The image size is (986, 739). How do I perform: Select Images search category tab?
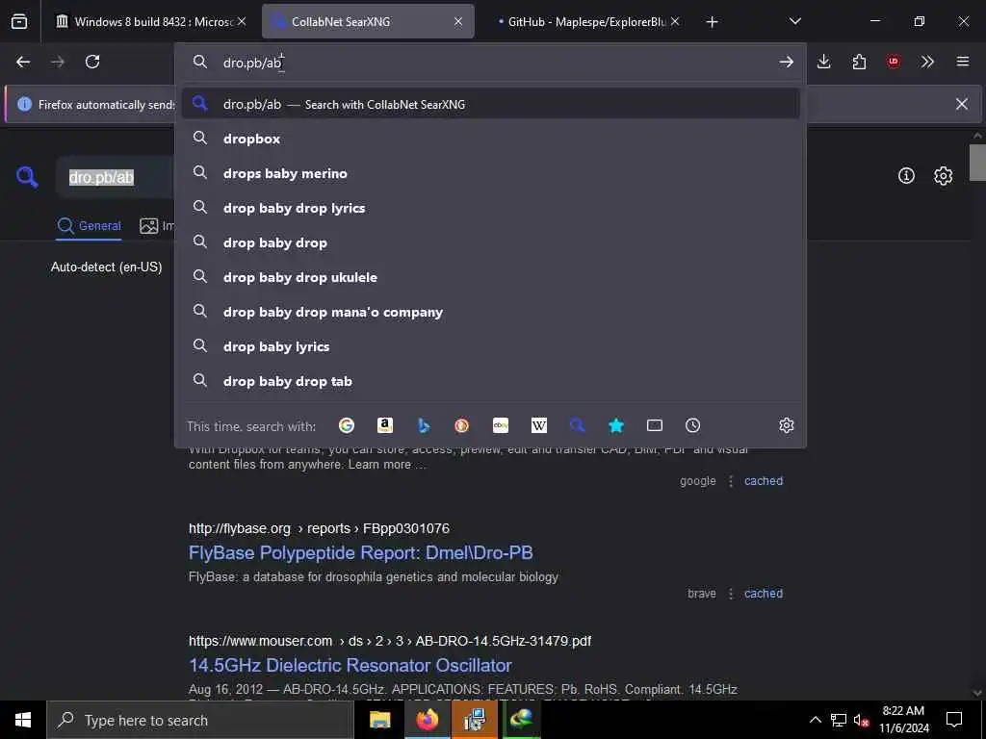click(x=157, y=225)
